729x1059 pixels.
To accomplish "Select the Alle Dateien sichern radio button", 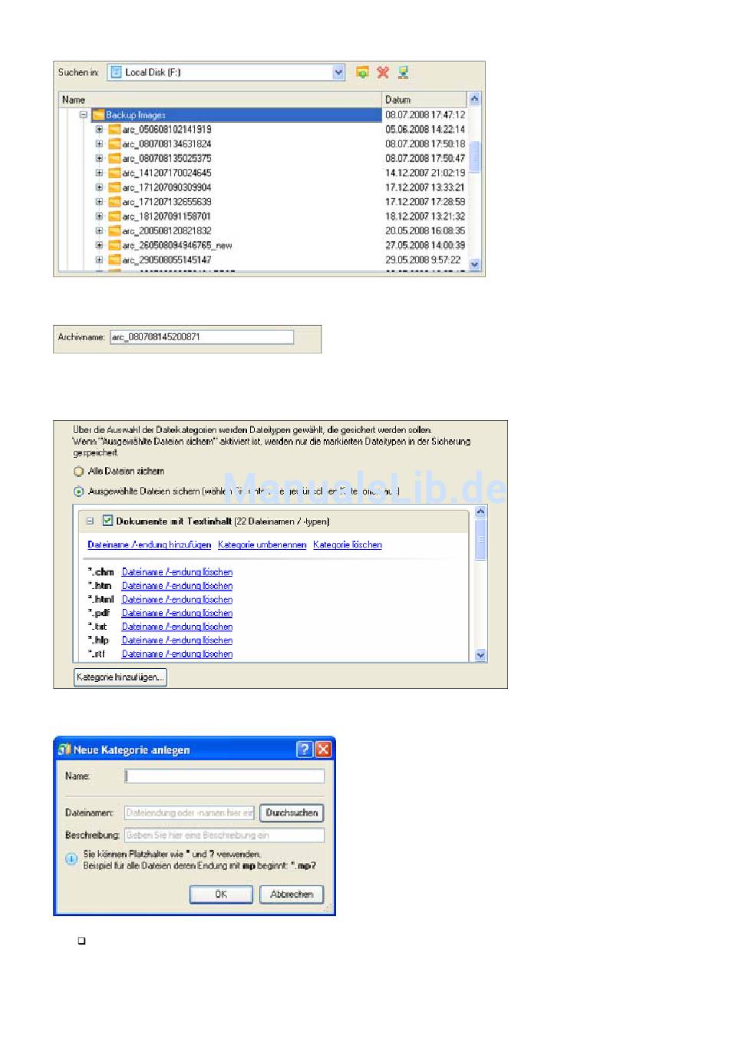I will 78,472.
